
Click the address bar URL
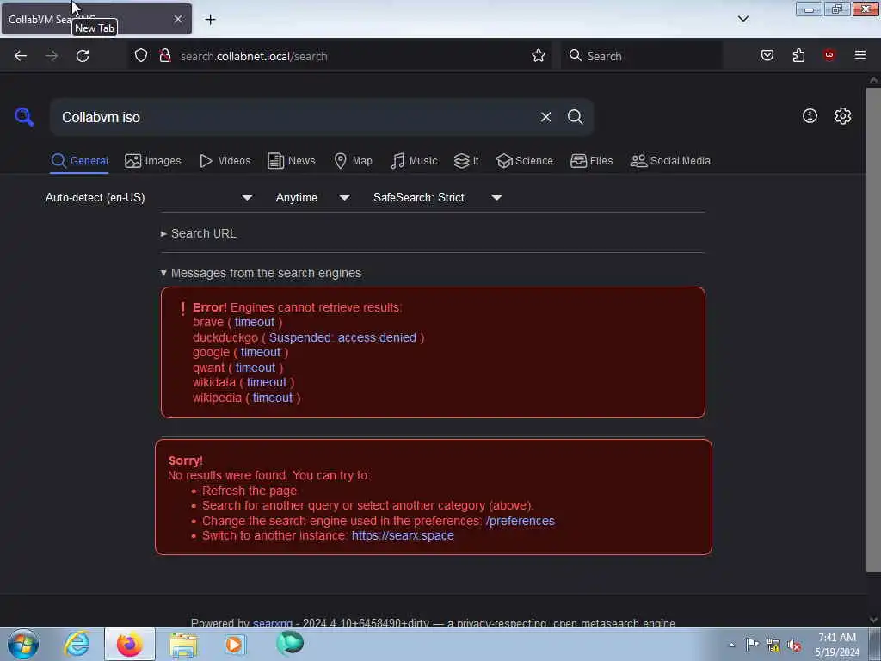coord(254,56)
